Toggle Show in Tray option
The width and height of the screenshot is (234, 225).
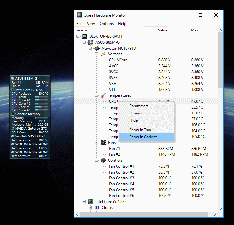pos(140,130)
